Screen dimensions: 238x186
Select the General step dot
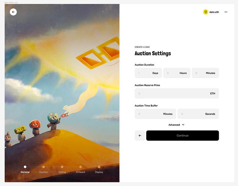tap(25, 167)
